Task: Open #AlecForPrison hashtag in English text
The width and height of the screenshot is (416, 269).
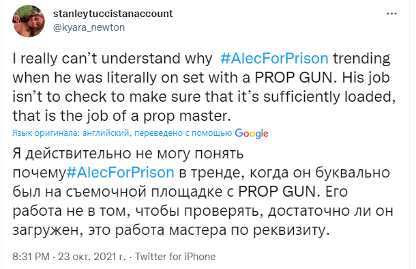Action: tap(274, 59)
